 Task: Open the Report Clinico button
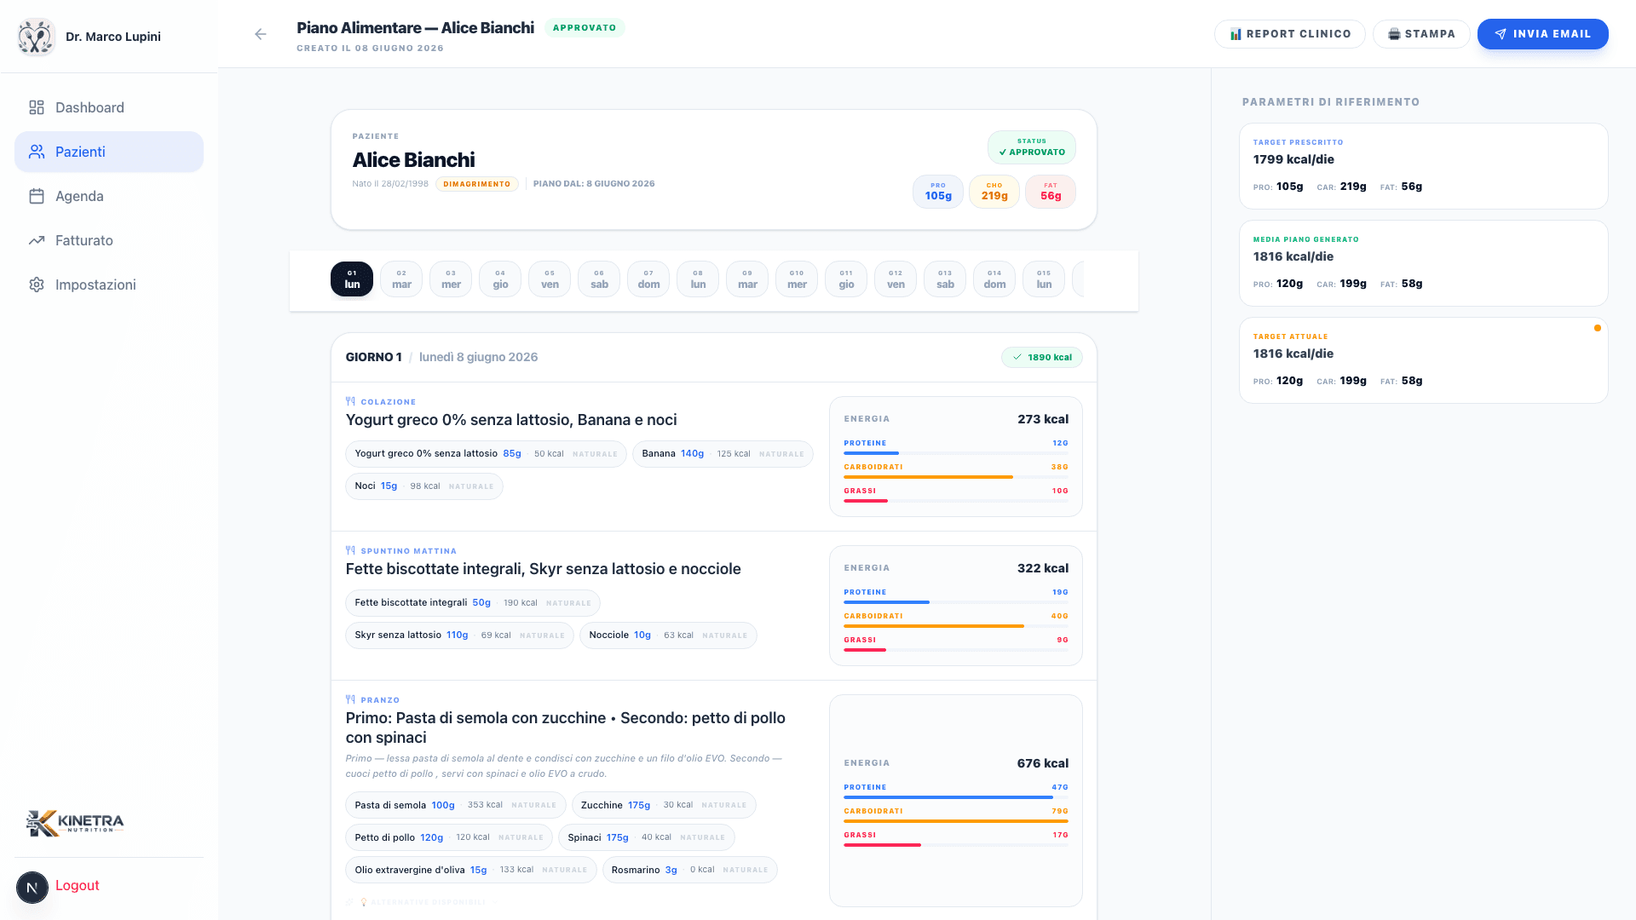[x=1289, y=34]
